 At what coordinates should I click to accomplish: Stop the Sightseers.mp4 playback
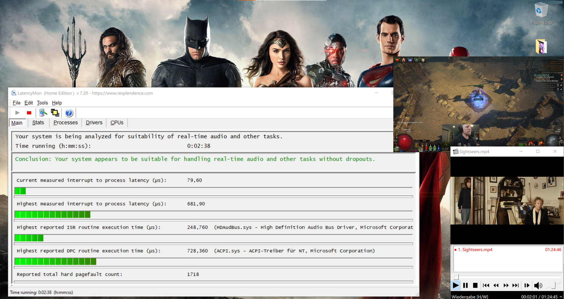(x=475, y=285)
